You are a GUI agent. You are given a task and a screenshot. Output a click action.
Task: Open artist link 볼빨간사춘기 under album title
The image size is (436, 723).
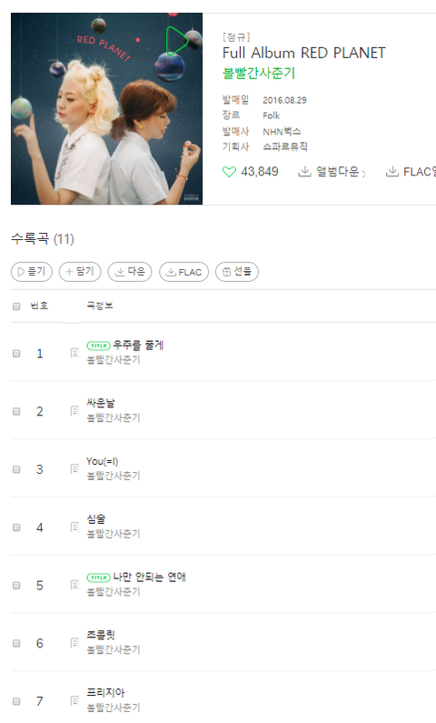click(x=259, y=73)
